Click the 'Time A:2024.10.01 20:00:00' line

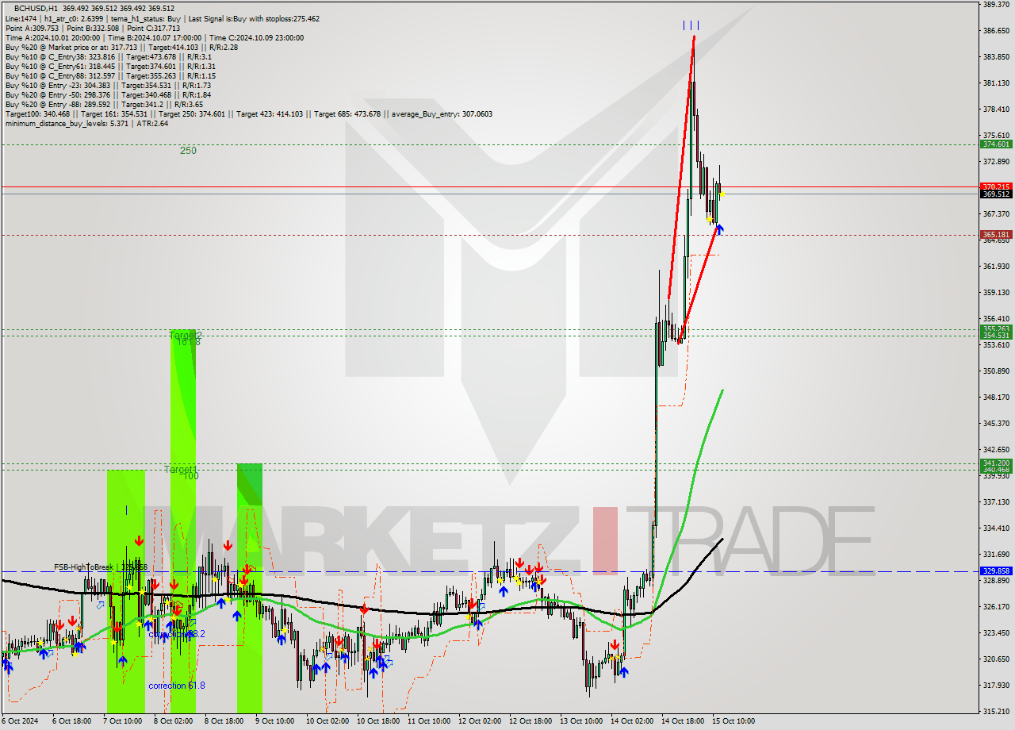[52, 37]
